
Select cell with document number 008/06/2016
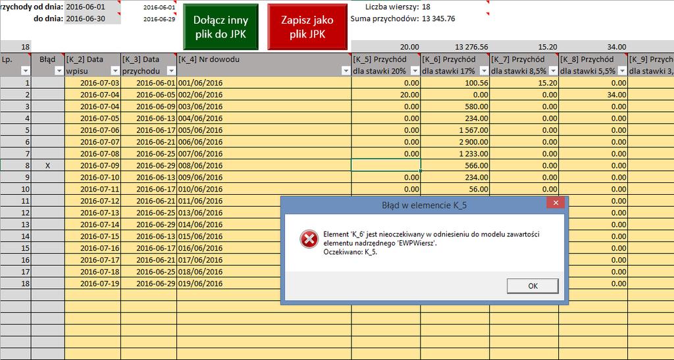[x=264, y=165]
